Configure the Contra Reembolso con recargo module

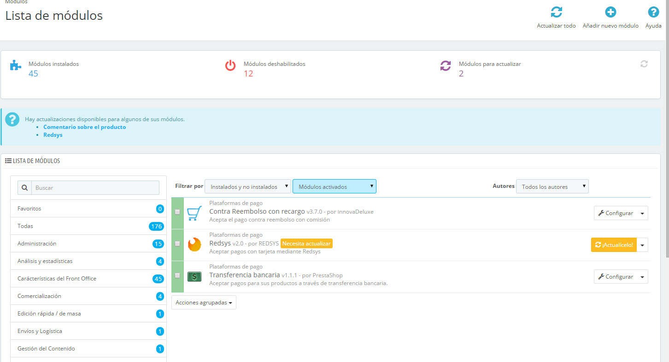[x=615, y=213]
